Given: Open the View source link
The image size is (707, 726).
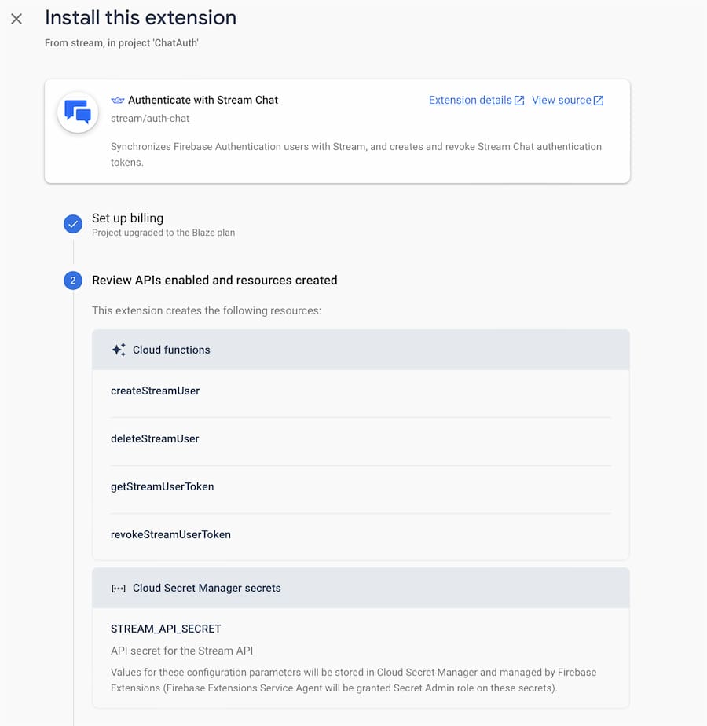Looking at the screenshot, I should [x=561, y=100].
